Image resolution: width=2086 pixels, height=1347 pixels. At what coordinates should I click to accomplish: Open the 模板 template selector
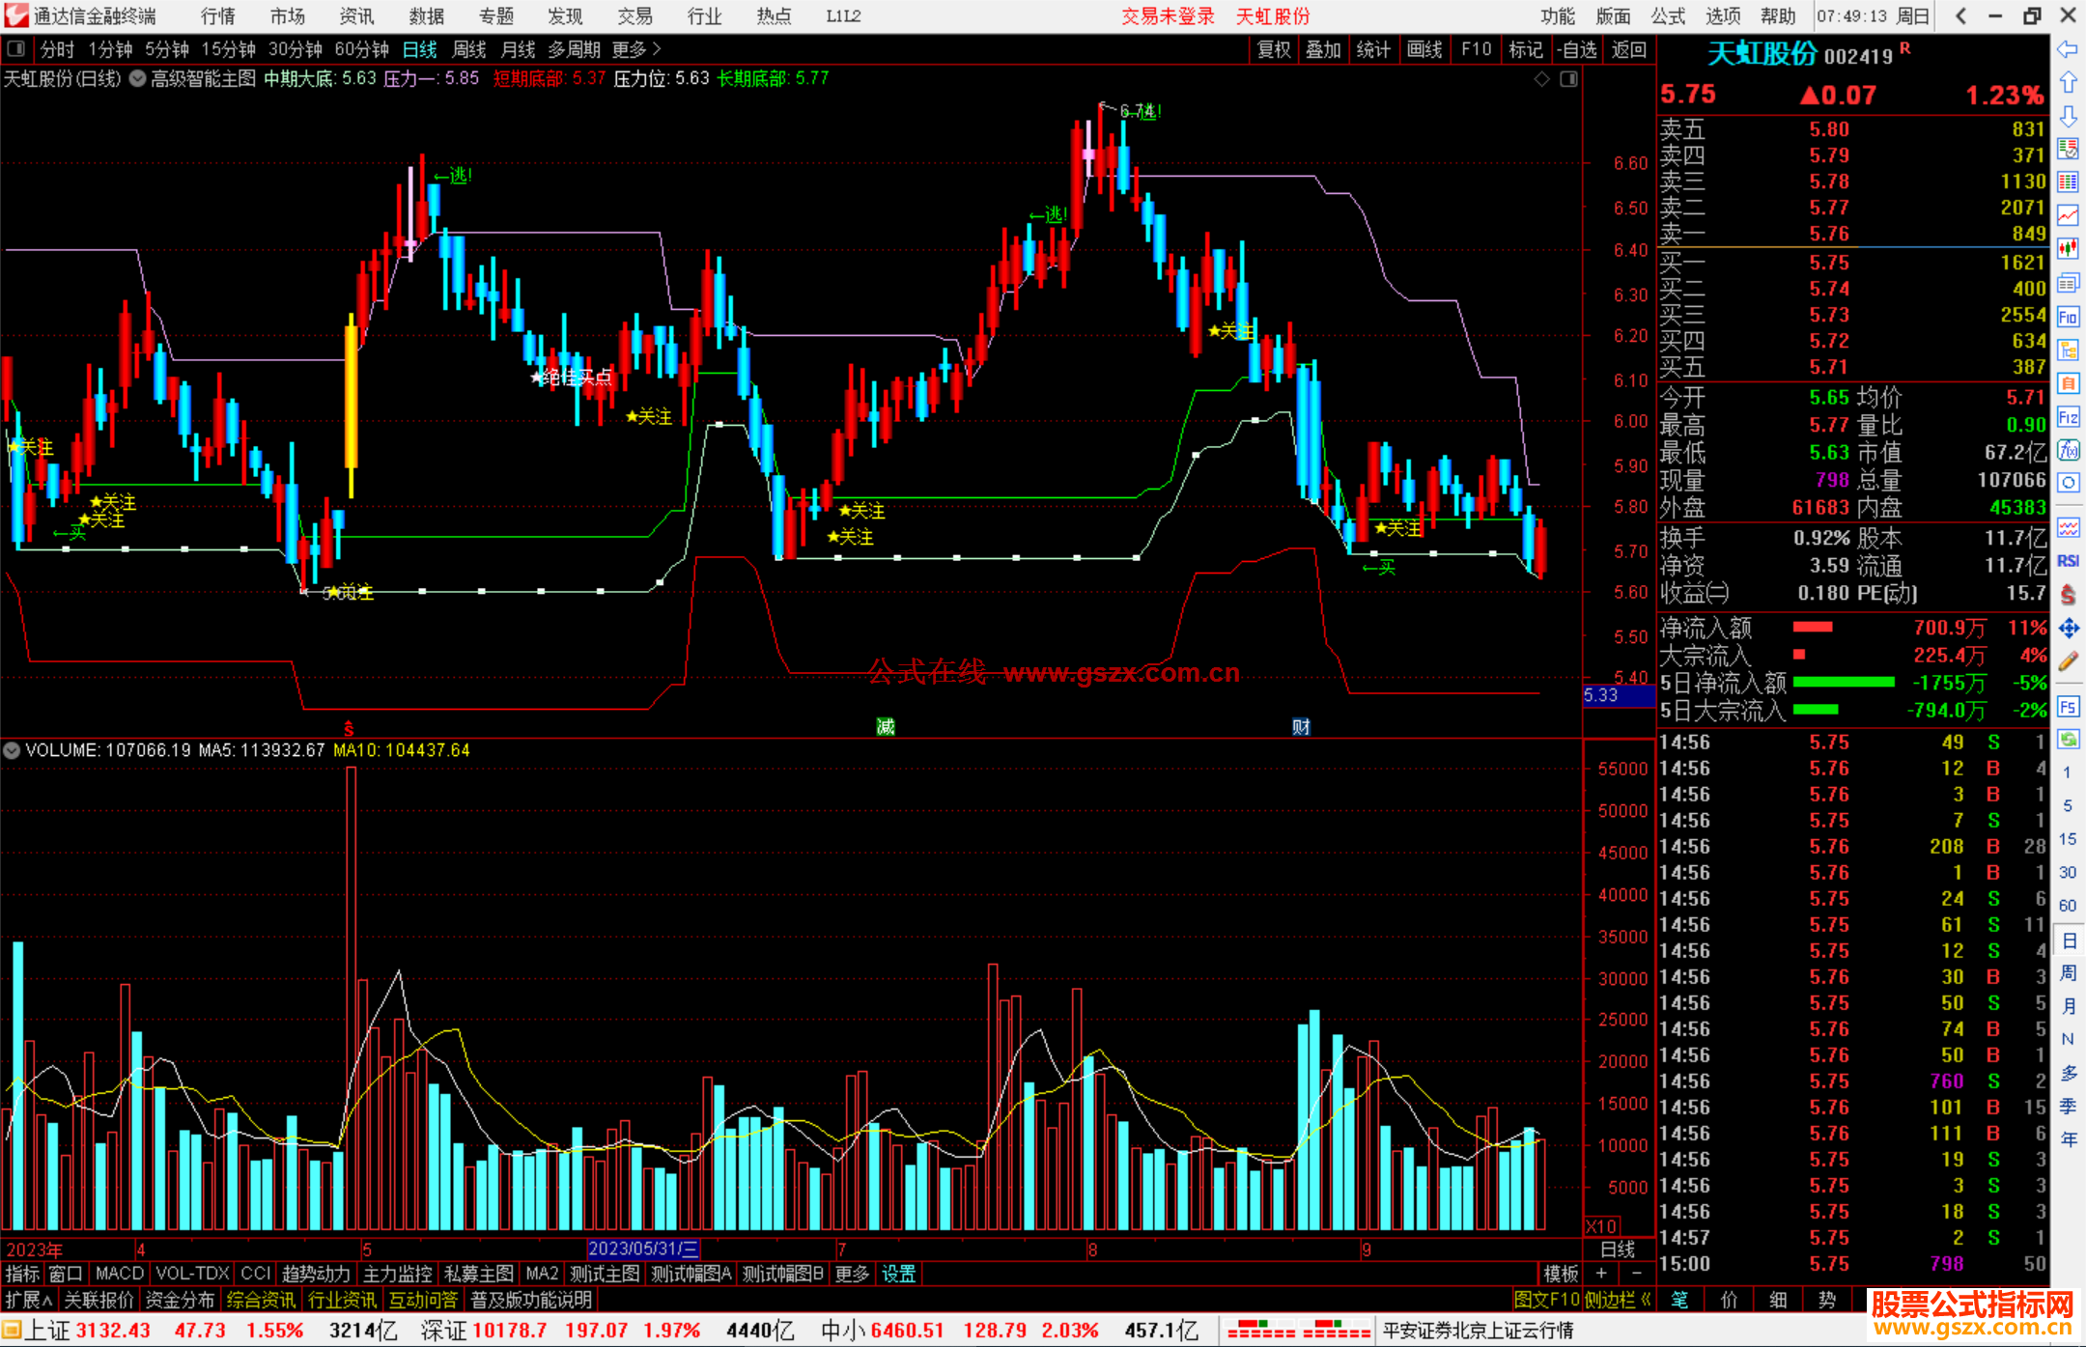(x=1561, y=1274)
